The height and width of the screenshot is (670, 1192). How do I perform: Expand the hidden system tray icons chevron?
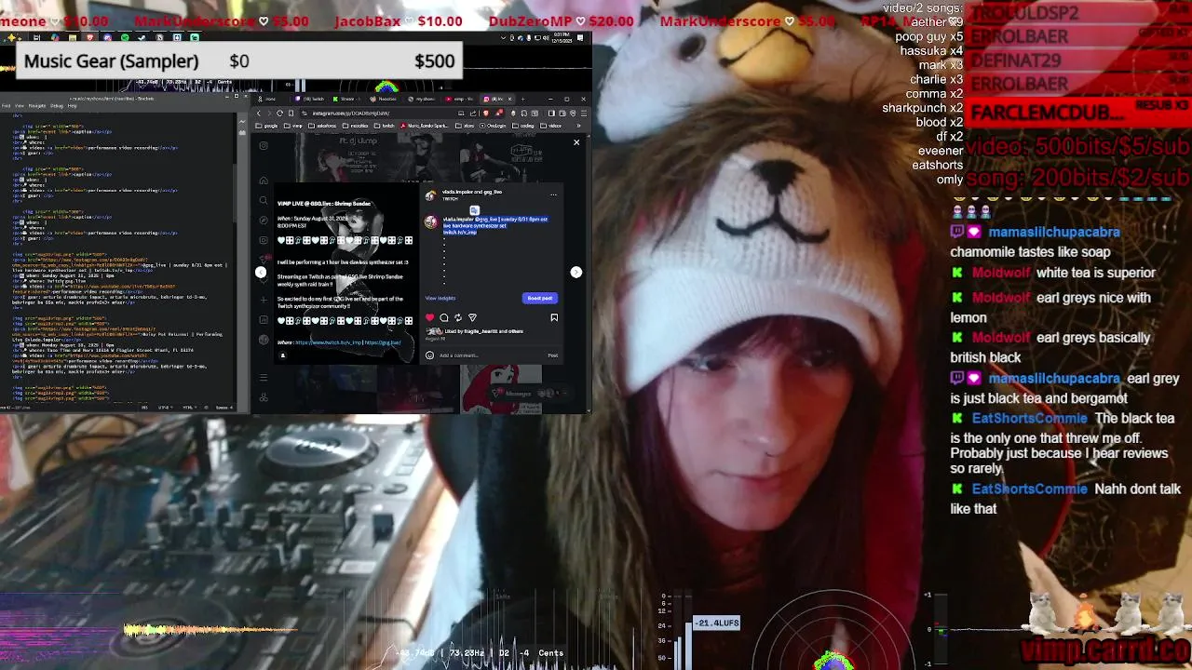503,38
